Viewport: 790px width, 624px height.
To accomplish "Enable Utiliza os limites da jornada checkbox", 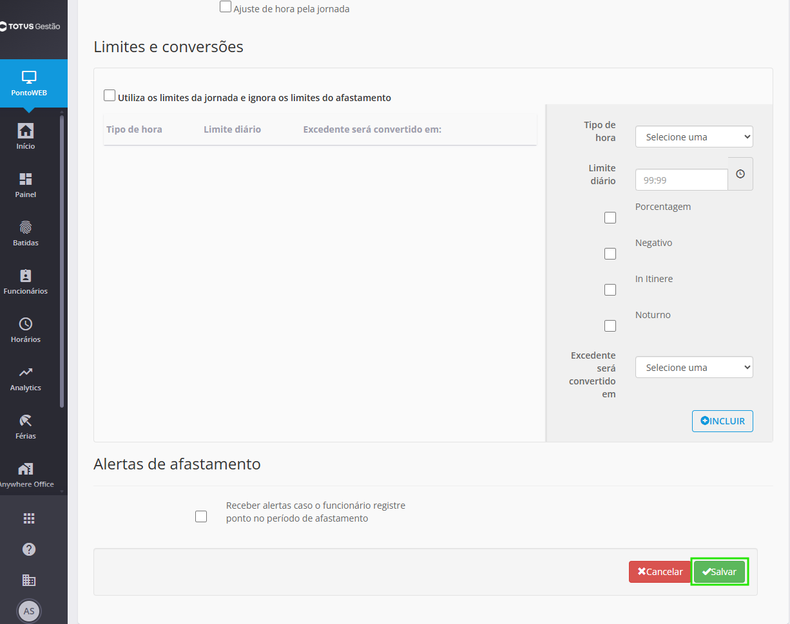I will (110, 95).
